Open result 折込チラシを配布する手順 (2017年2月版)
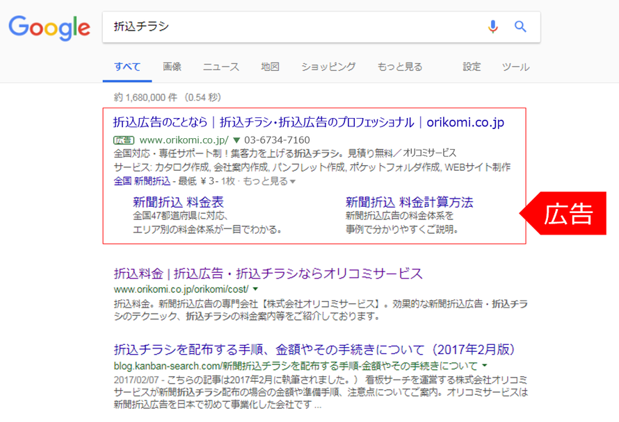This screenshot has width=619, height=422. (314, 349)
